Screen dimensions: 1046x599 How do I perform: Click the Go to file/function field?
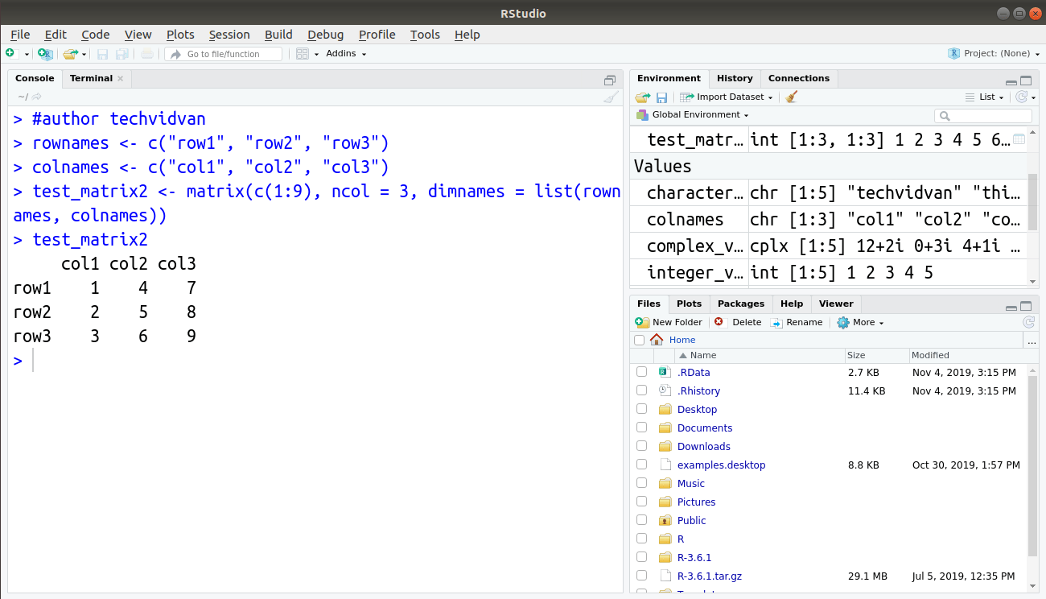224,54
